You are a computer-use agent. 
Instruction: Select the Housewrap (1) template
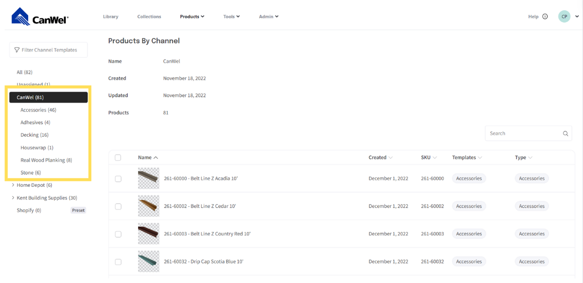click(x=37, y=148)
